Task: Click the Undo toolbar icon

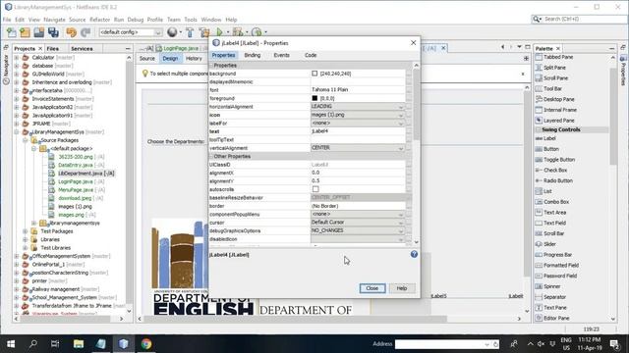Action: click(72, 32)
